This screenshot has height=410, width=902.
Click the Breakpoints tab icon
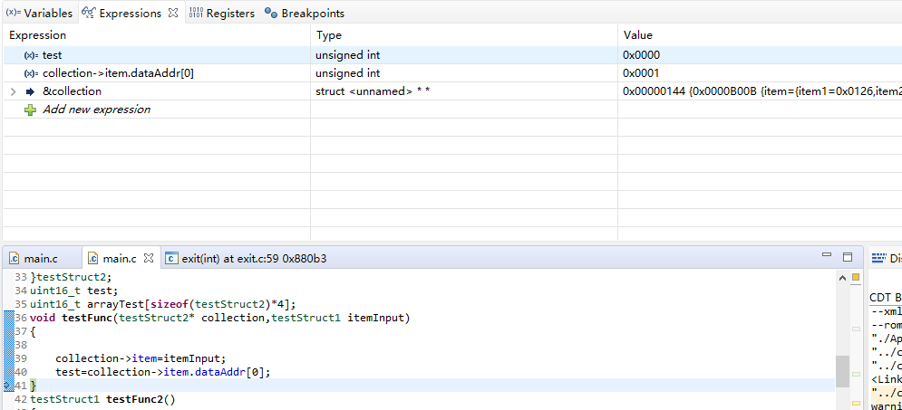271,13
